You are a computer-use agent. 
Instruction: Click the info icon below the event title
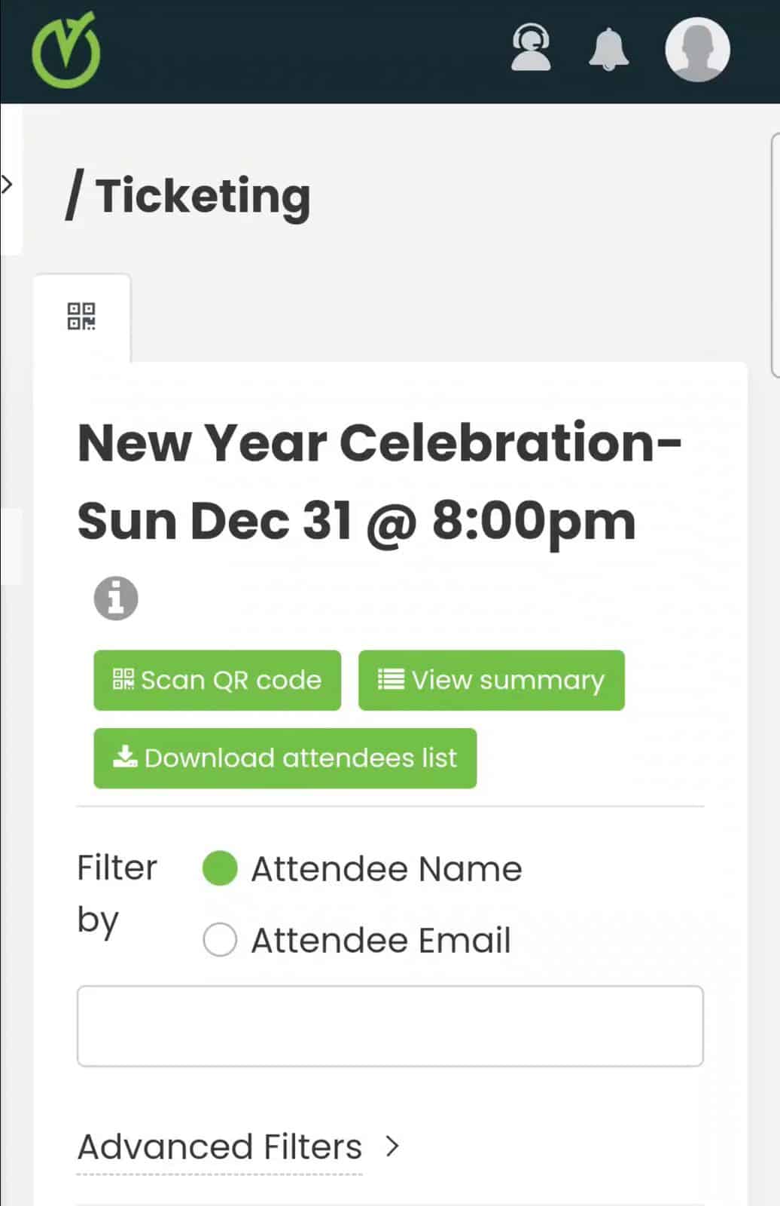click(x=115, y=598)
